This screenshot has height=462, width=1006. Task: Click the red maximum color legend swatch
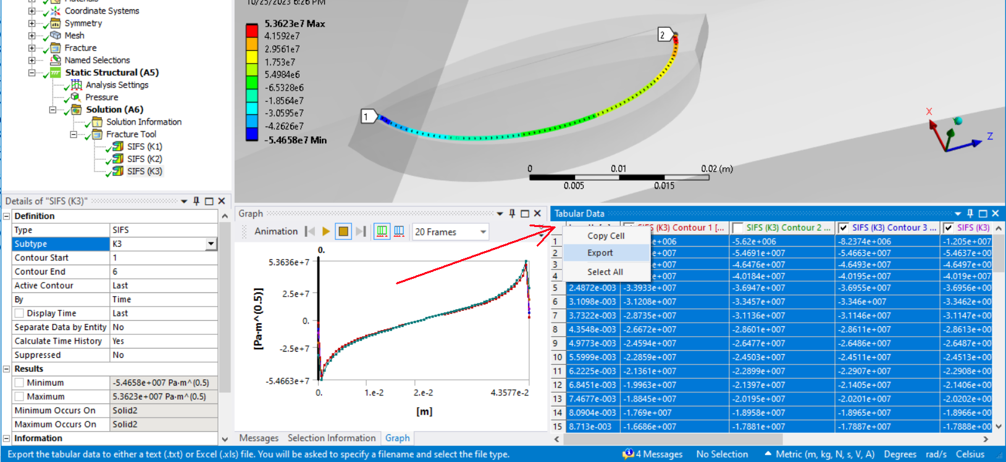coord(251,30)
